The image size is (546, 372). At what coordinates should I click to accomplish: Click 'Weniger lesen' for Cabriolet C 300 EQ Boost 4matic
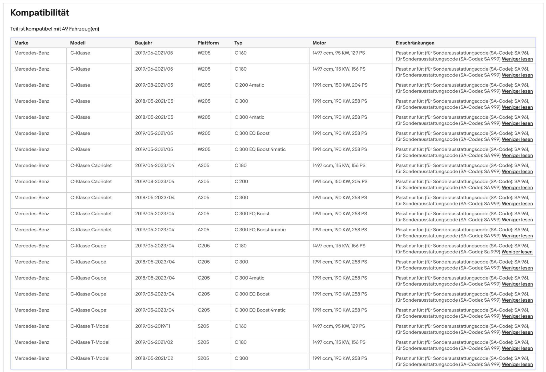point(517,236)
